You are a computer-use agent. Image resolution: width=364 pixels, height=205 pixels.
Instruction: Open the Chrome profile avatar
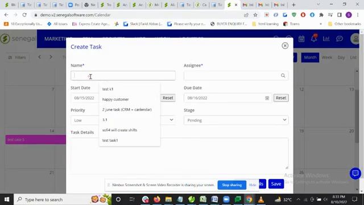[349, 15]
